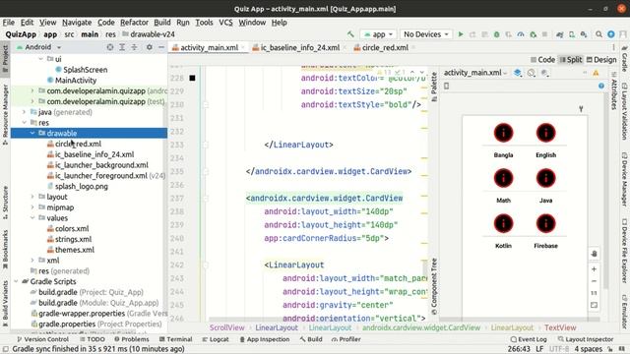Collapse the drawable folder
The image size is (630, 354).
pyautogui.click(x=32, y=134)
